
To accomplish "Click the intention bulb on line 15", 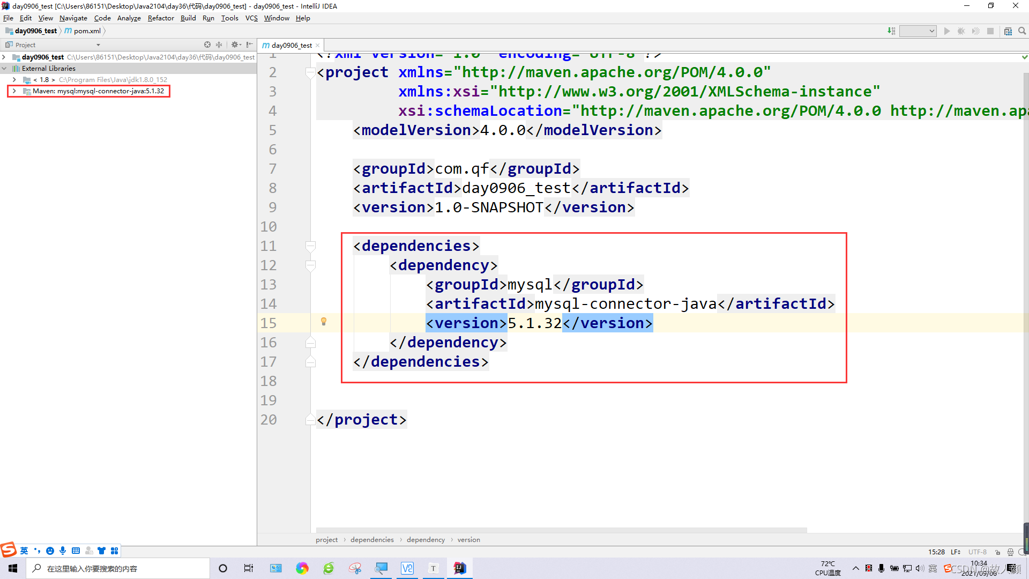I will pos(324,322).
